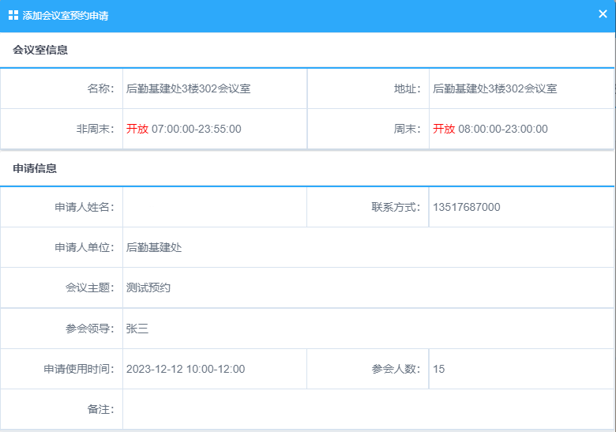
Task: Click the 添加会议室预约申请 title text
Action: [x=66, y=15]
